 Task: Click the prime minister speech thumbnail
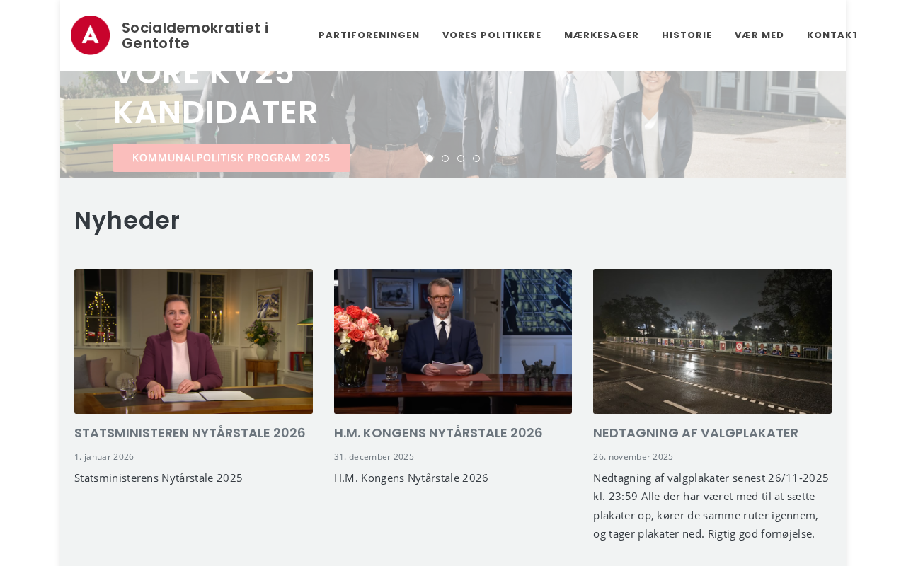tap(193, 341)
